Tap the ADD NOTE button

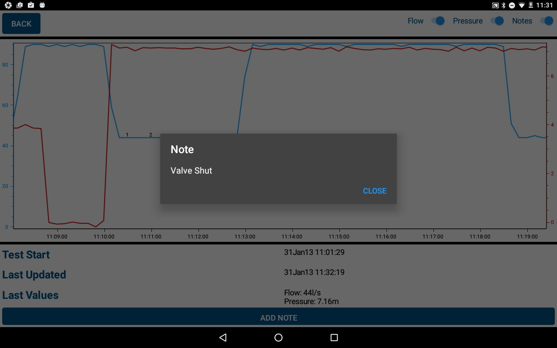pos(278,318)
